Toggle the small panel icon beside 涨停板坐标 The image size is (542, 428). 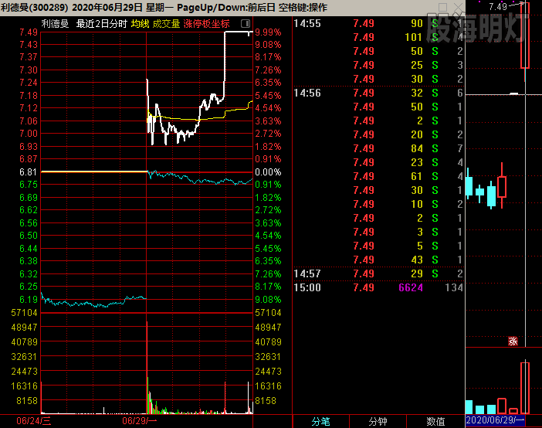(245, 23)
